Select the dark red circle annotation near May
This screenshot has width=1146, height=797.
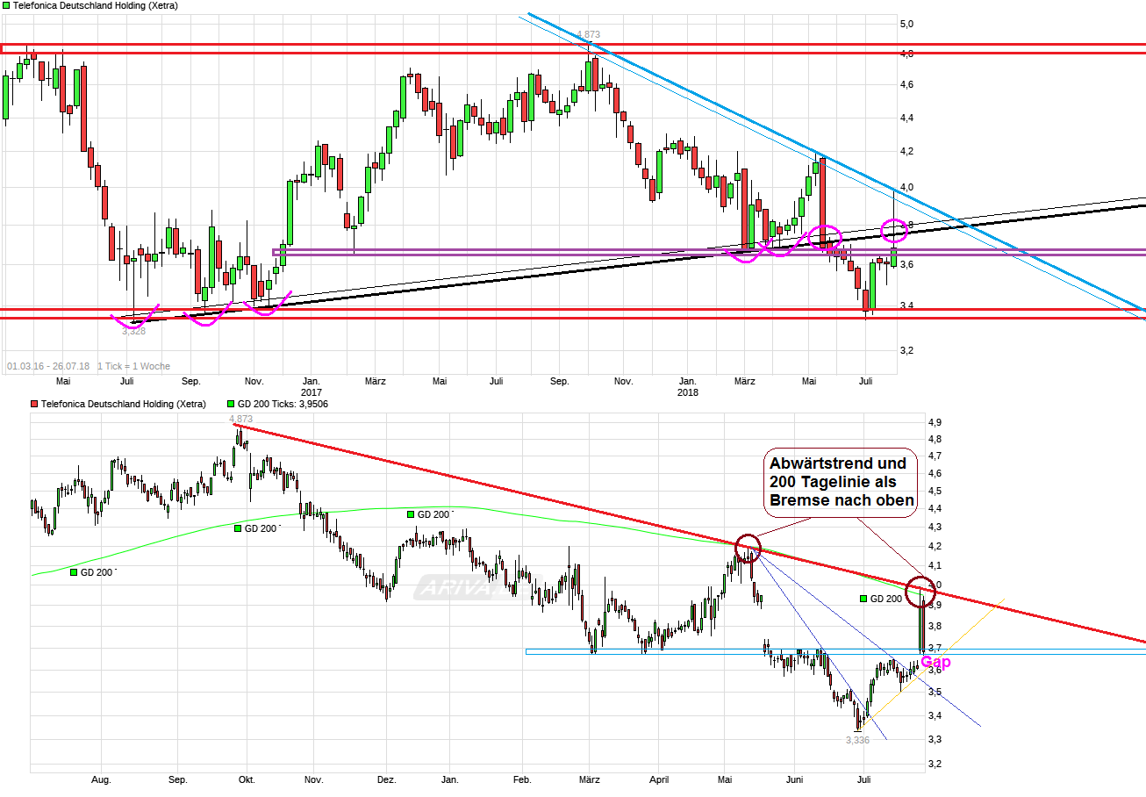point(748,549)
